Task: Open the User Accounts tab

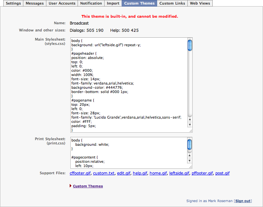Action: 62,3
